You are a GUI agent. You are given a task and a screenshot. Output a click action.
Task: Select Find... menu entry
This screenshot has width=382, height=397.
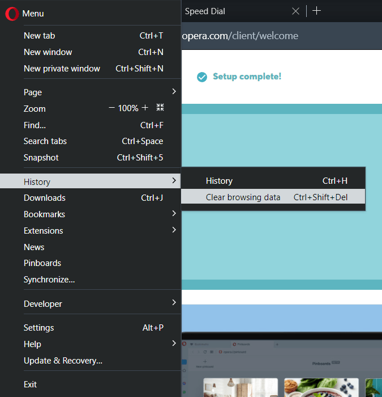(91, 125)
